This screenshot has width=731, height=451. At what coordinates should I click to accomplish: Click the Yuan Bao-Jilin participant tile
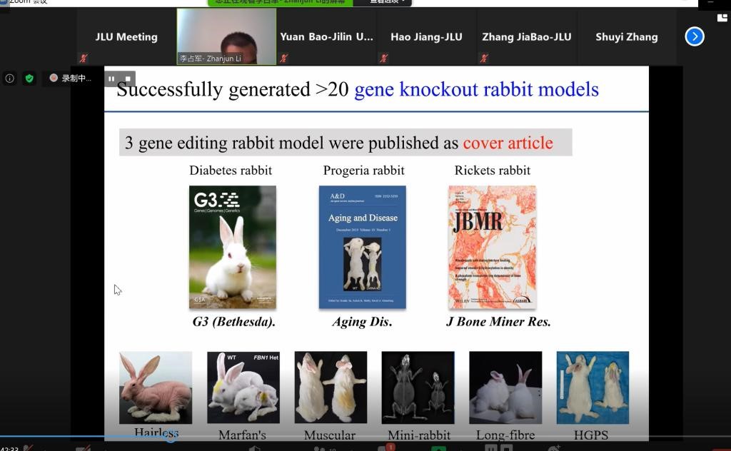(x=326, y=37)
